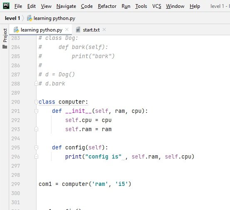Open the View menu
This screenshot has height=210, width=230.
46,6
